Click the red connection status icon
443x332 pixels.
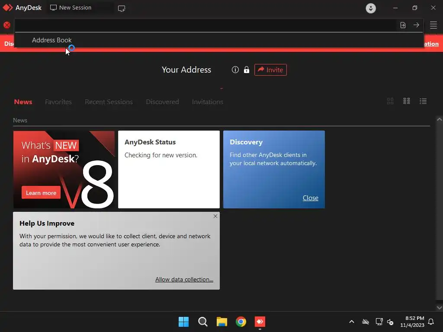tap(7, 25)
